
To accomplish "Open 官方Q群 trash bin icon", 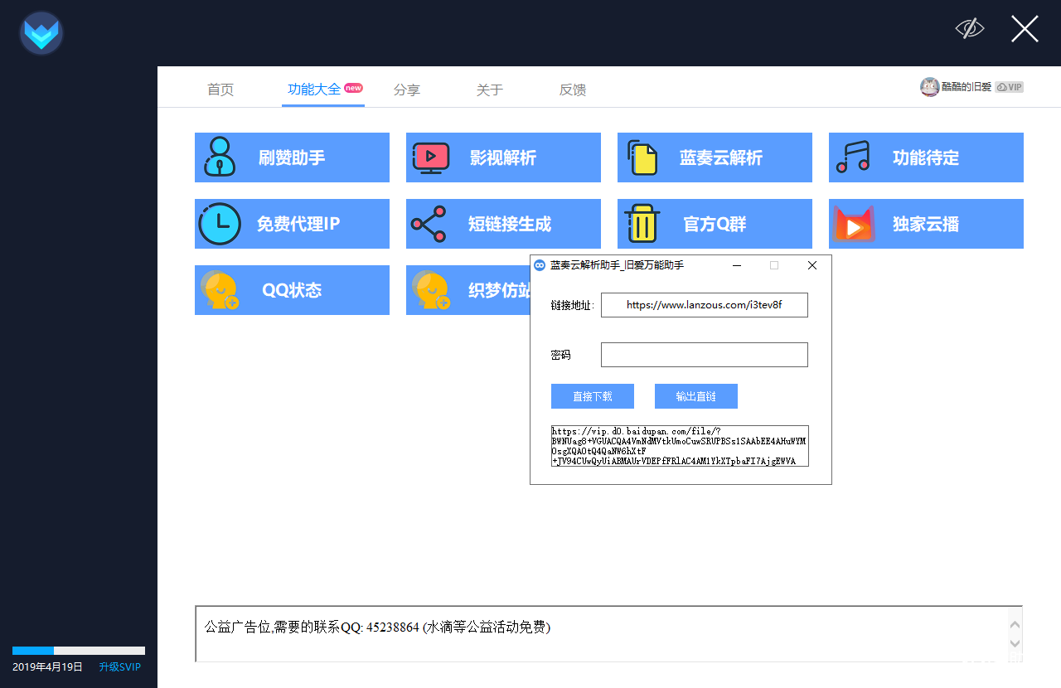I will (642, 224).
